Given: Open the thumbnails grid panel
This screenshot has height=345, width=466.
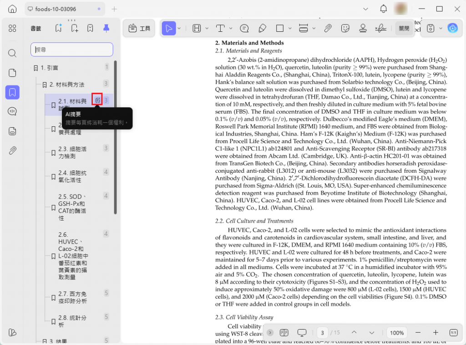Looking at the screenshot, I should point(12,28).
